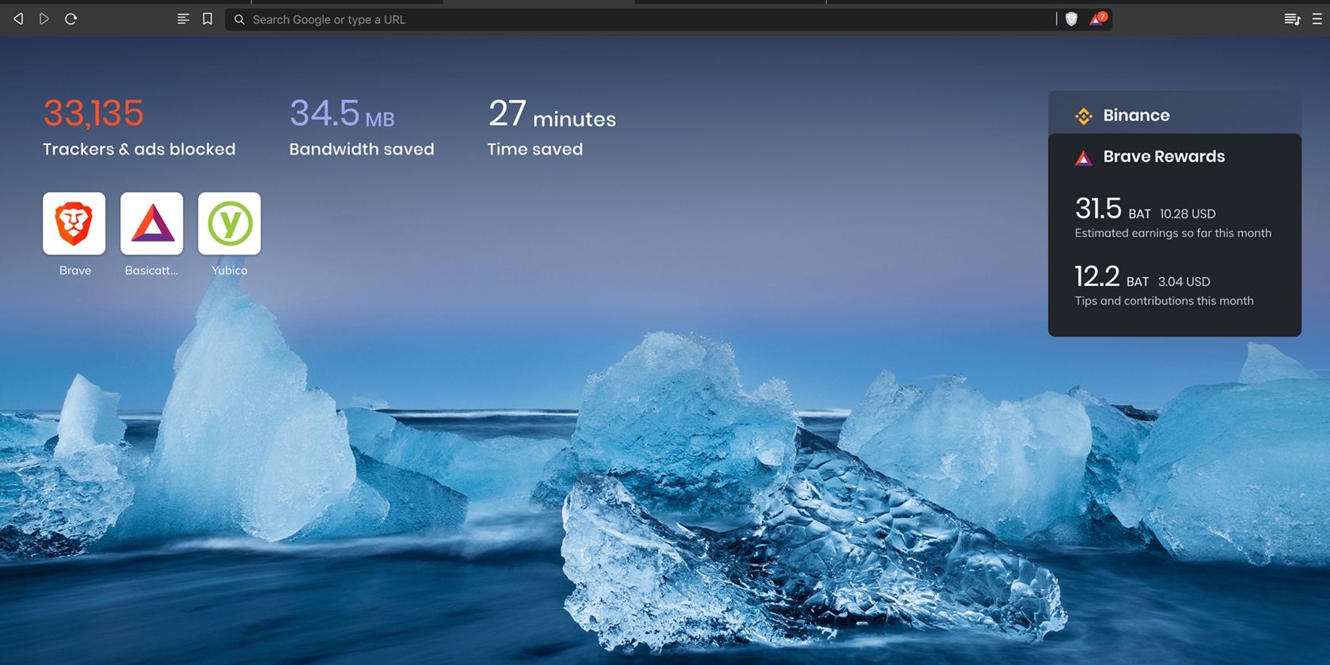Click the 34.5 MB bandwidth value
Image resolution: width=1330 pixels, height=665 pixels.
click(342, 113)
